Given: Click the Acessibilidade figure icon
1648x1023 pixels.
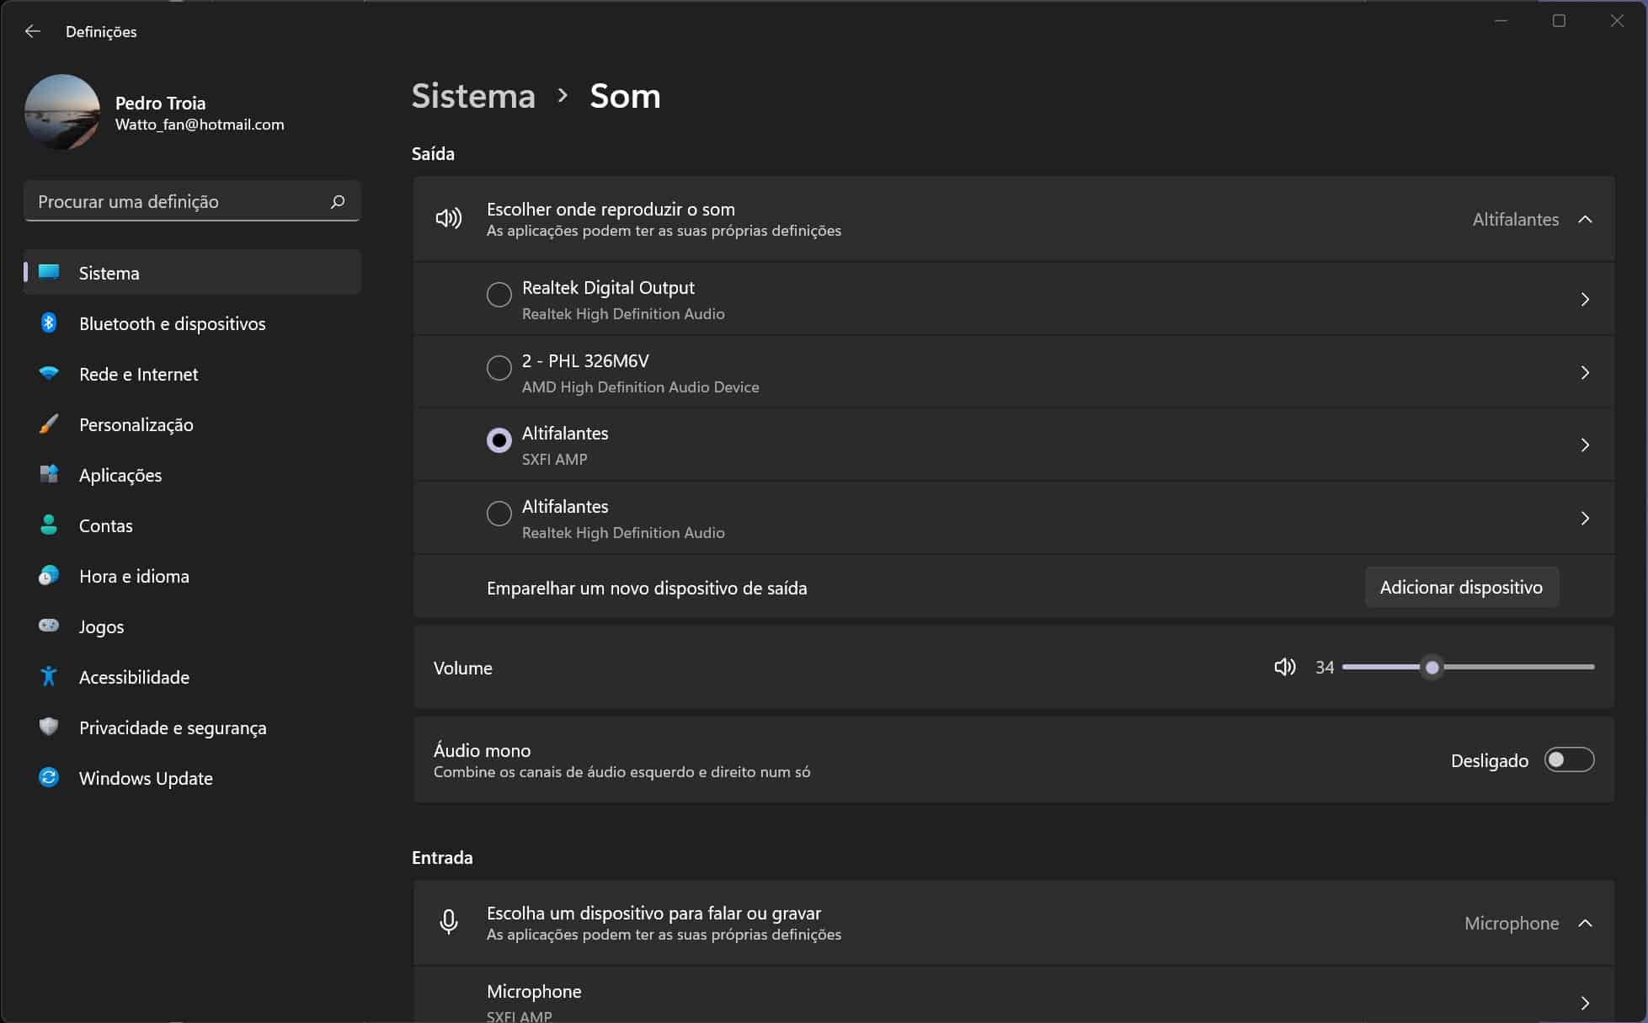Looking at the screenshot, I should tap(49, 676).
